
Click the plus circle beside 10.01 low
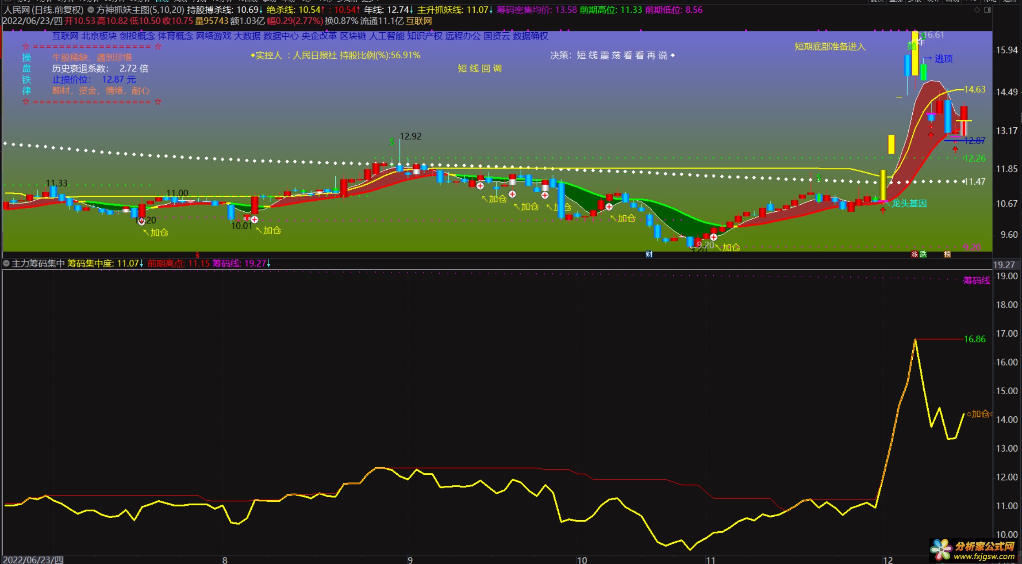pos(254,219)
